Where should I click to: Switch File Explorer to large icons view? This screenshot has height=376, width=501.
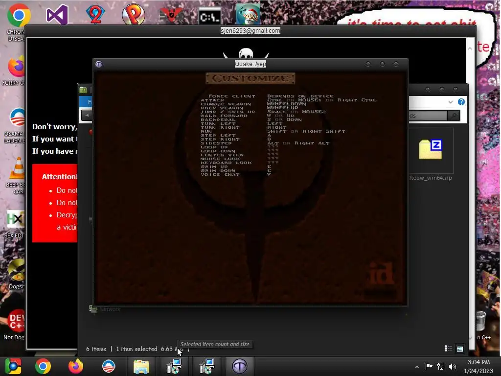coord(460,349)
